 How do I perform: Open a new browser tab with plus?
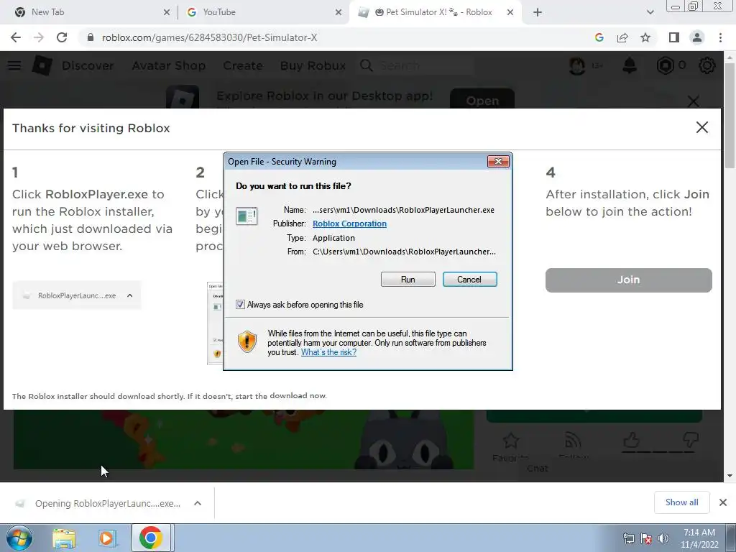[x=538, y=12]
